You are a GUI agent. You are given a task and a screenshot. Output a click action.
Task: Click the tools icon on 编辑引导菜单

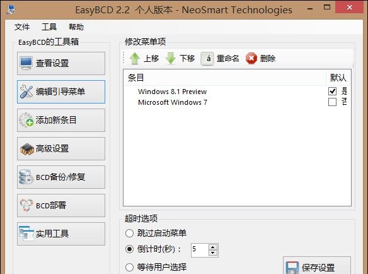click(26, 92)
